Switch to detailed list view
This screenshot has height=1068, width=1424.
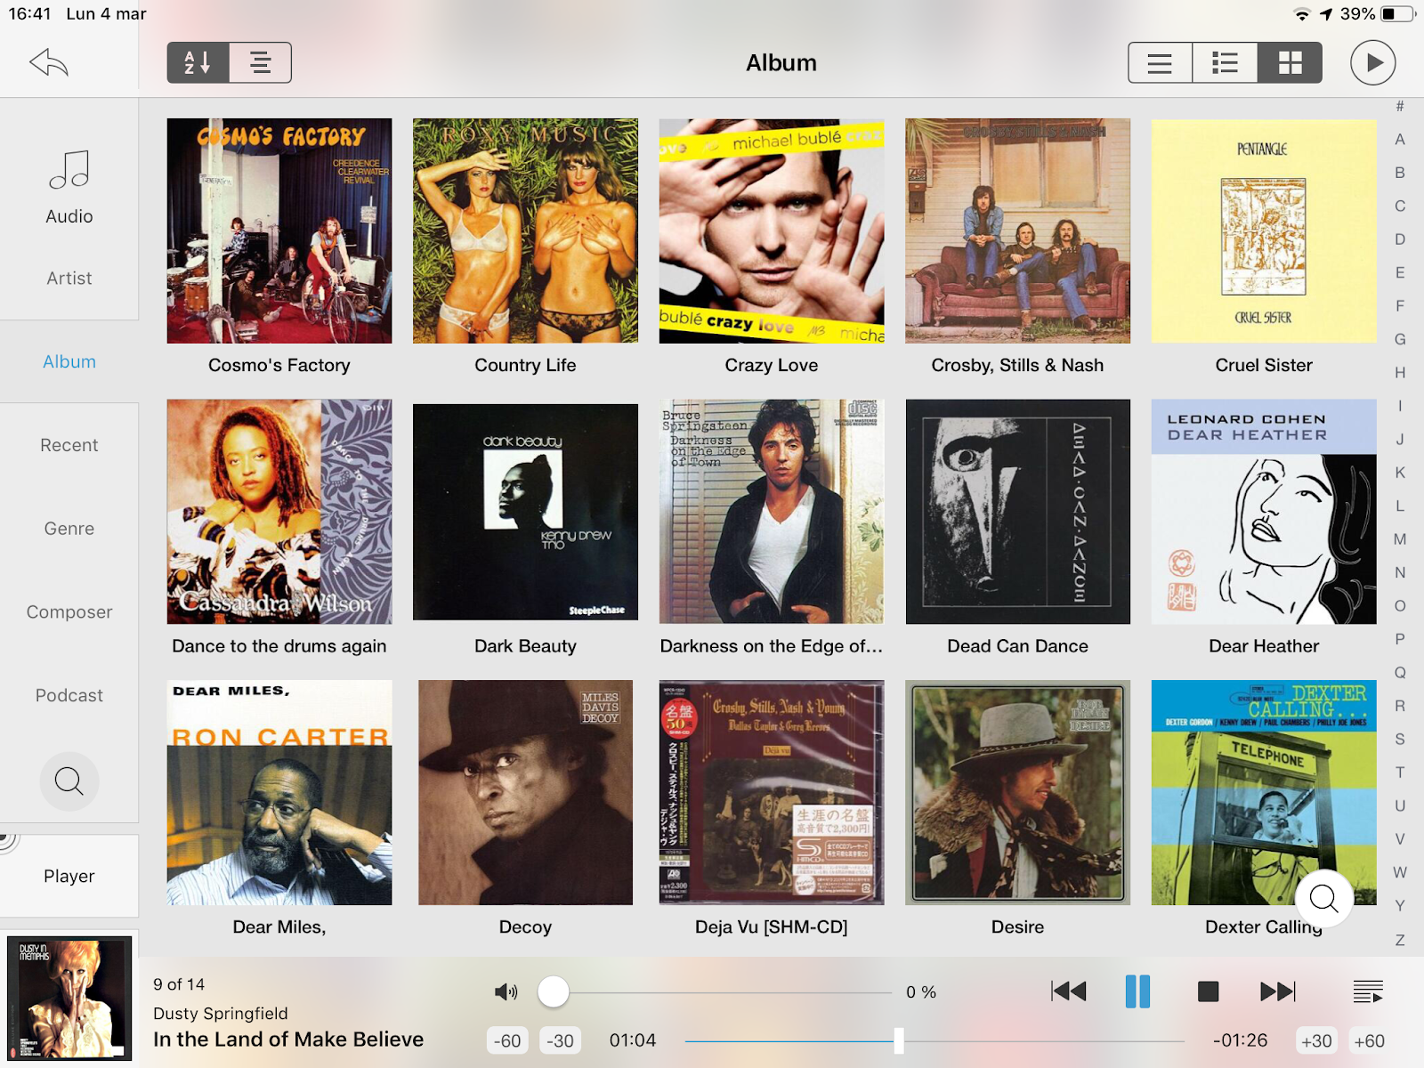tap(1225, 62)
